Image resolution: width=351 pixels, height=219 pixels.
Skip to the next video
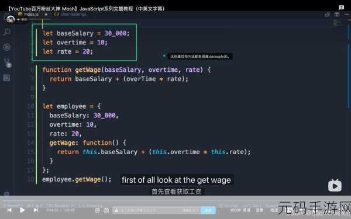pyautogui.click(x=36, y=210)
